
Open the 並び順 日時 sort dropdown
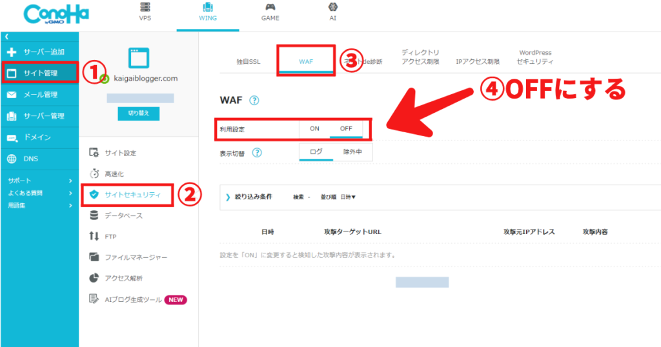347,197
